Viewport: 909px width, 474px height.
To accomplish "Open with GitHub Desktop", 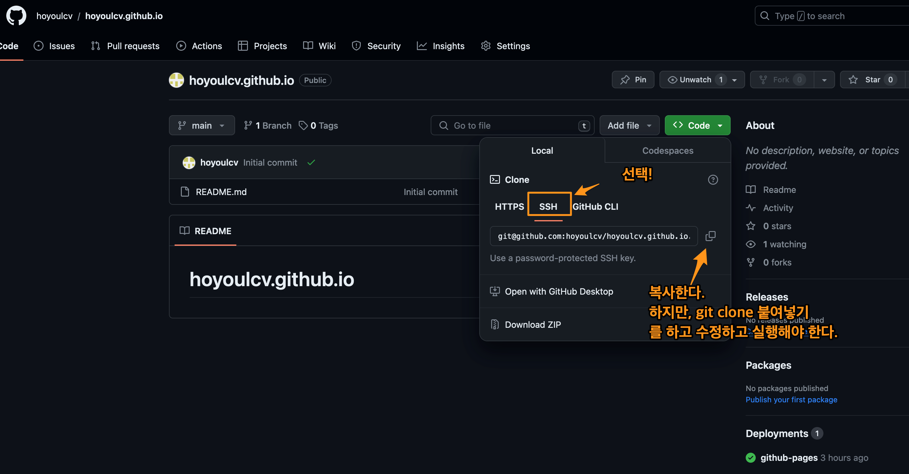I will click(x=559, y=291).
